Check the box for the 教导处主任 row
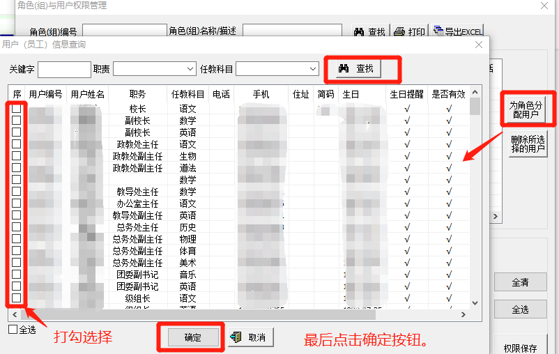Screen dimensions: 559x354 (x=17, y=192)
